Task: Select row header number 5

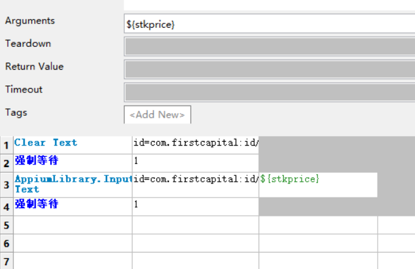Action: coord(6,225)
